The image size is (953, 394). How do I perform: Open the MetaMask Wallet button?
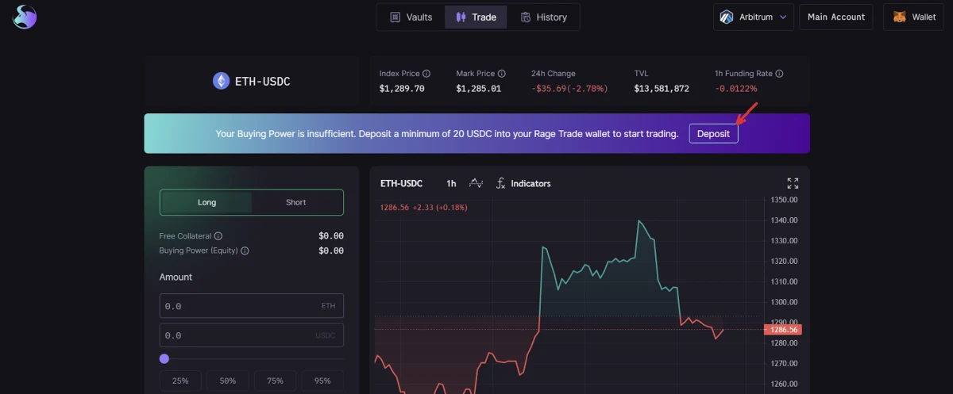point(913,17)
